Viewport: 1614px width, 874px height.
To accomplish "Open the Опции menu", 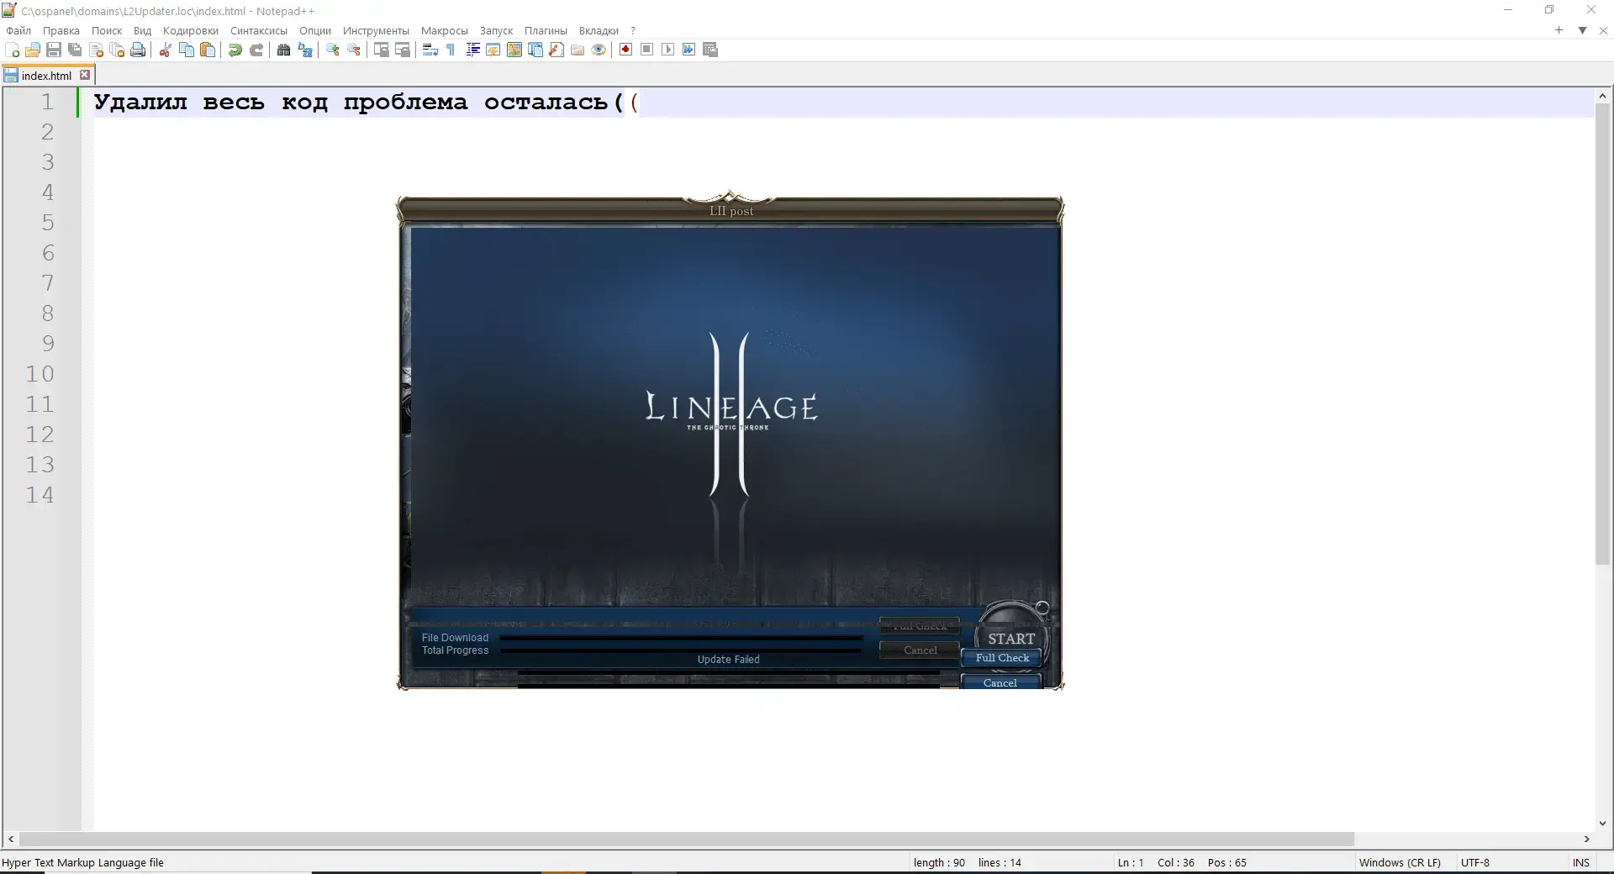I will (315, 30).
